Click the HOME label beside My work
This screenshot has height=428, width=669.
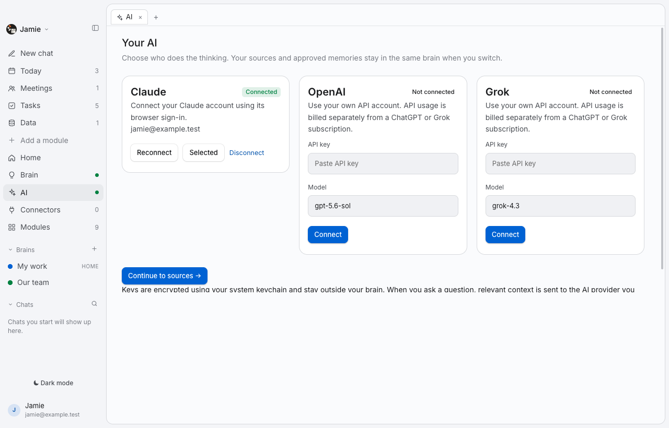click(90, 266)
